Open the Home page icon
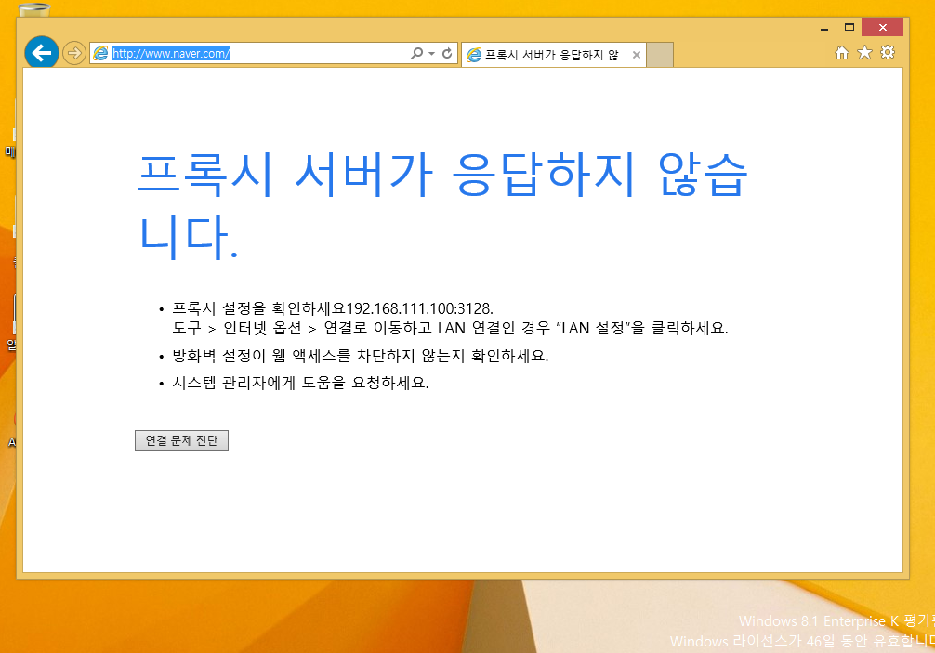This screenshot has width=935, height=653. point(841,53)
